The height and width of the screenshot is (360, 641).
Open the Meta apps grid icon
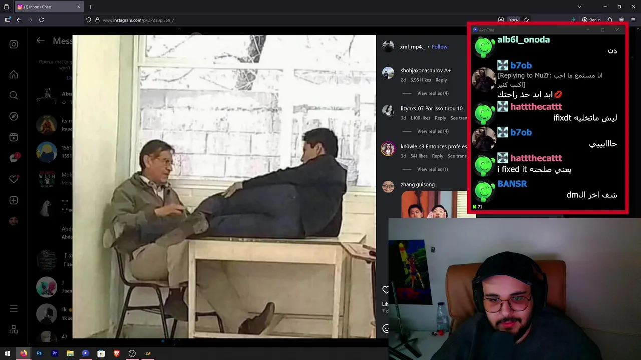point(14,329)
